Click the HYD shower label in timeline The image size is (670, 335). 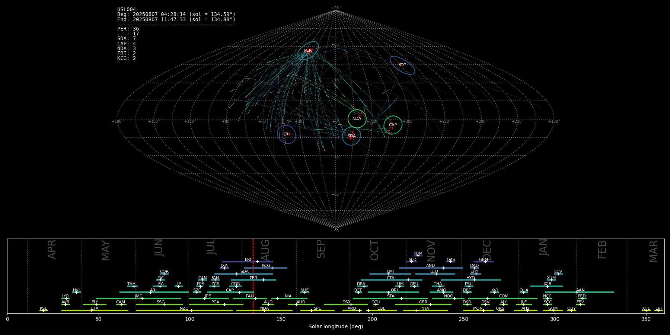(470, 278)
